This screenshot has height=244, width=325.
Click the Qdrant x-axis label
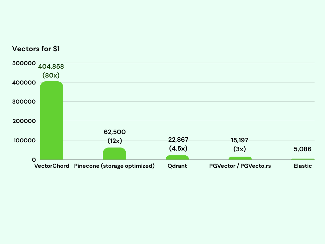[x=177, y=166]
